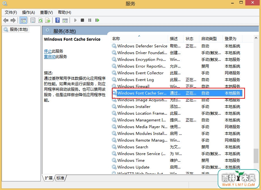Image resolution: width=261 pixels, height=190 pixels.
Task: Sort by the 登录为 column header
Action: 232,38
